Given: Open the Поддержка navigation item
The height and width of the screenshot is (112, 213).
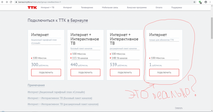Looking at the screenshot, I should 177,7.
